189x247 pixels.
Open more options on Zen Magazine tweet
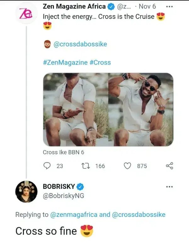(x=169, y=6)
